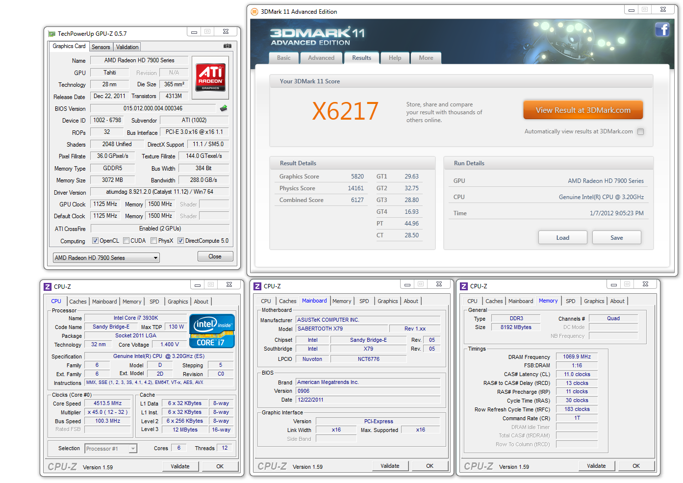
Task: Click the Time value 1/7/2012 9:05:23 PM
Action: tap(617, 213)
